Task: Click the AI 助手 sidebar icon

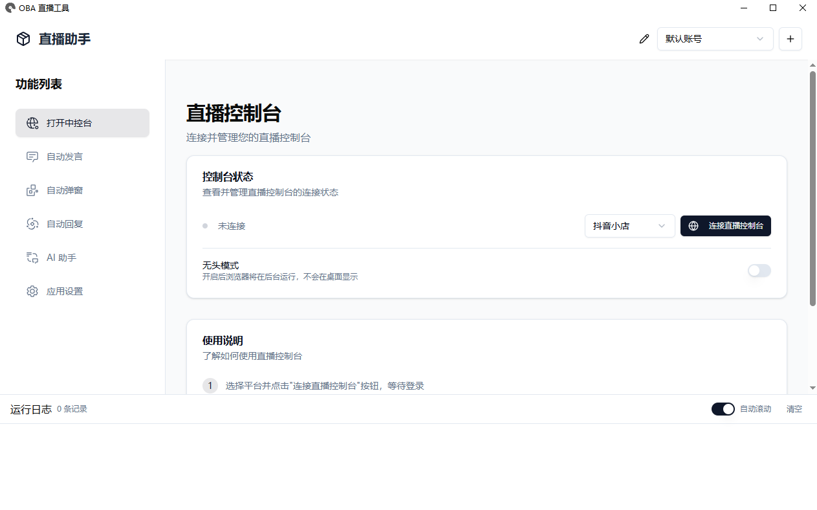Action: pyautogui.click(x=32, y=258)
